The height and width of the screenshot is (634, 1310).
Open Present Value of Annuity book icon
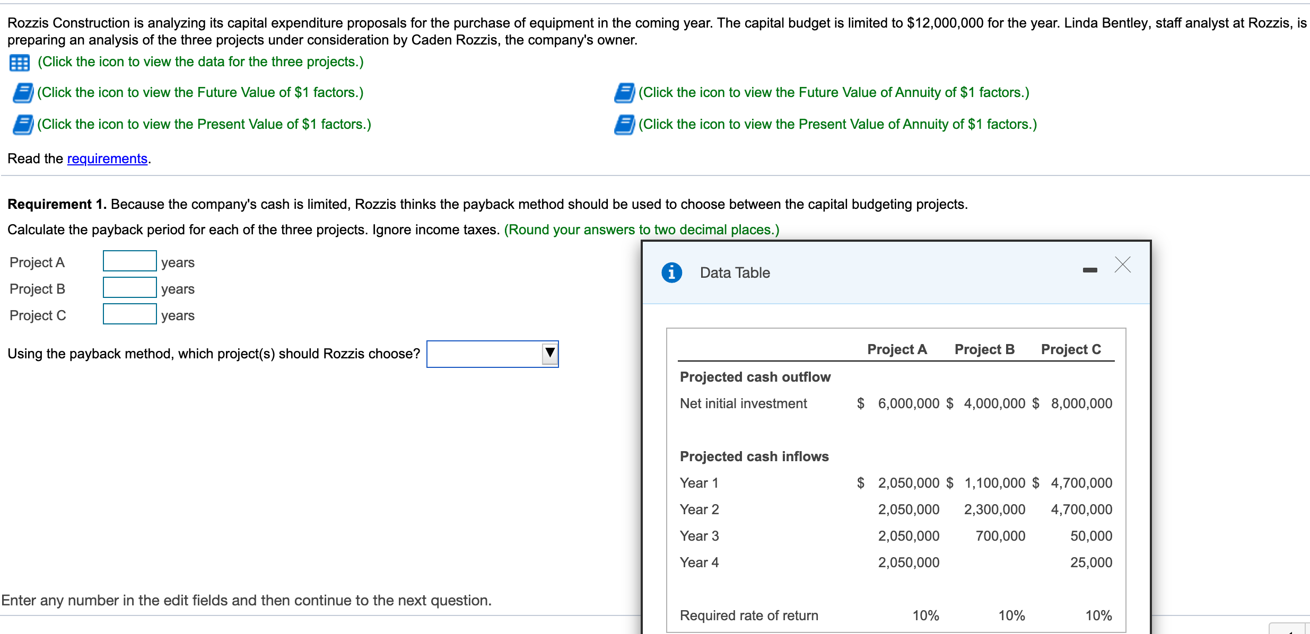(x=624, y=125)
